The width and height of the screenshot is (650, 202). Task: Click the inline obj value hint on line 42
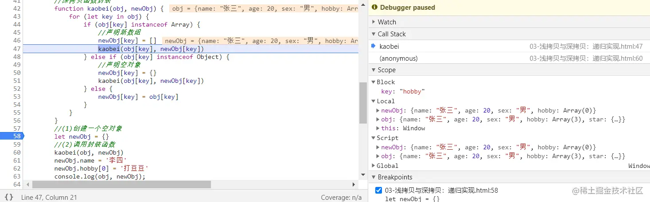(x=264, y=8)
